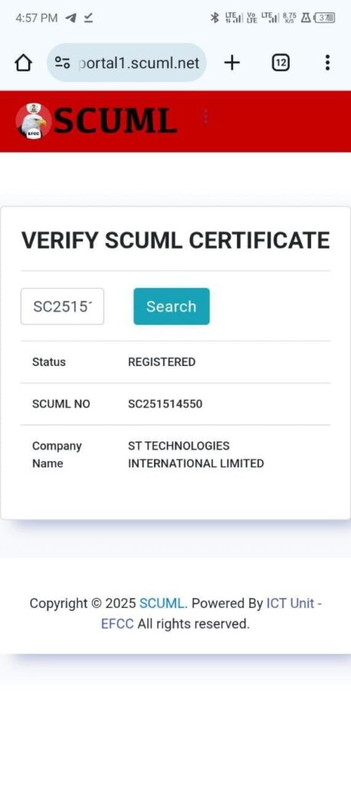
Task: Open tab switcher showing 12 tabs
Action: pos(281,63)
